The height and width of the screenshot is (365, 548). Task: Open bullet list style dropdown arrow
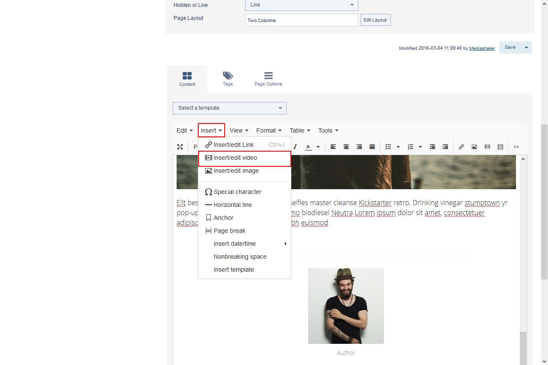pos(398,147)
